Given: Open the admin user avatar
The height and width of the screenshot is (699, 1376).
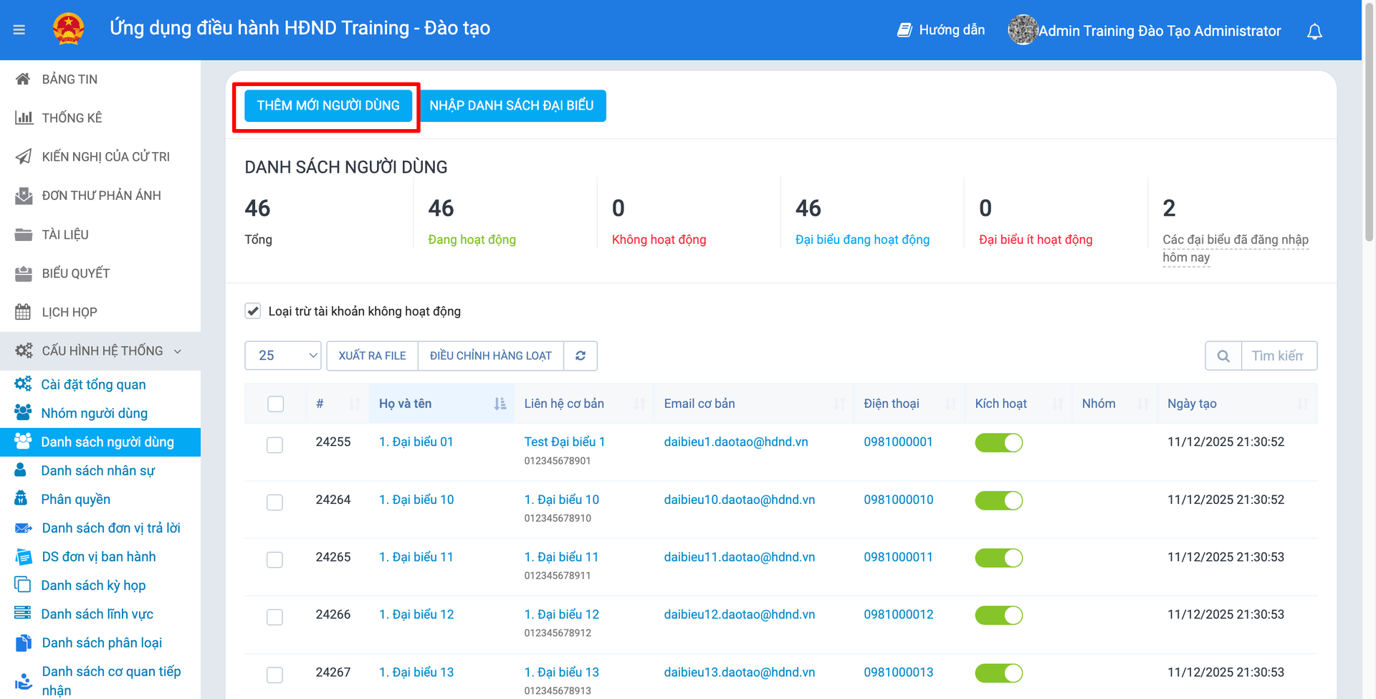Looking at the screenshot, I should pyautogui.click(x=1022, y=30).
